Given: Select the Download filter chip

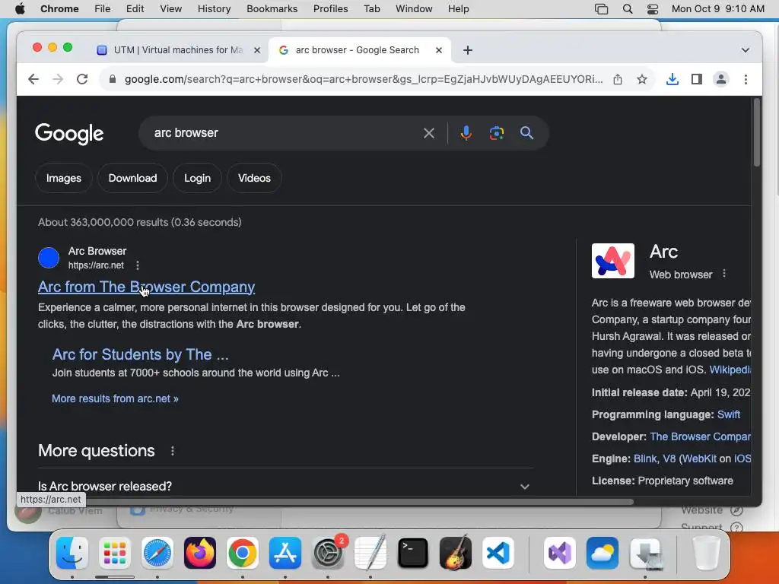Looking at the screenshot, I should tap(132, 178).
